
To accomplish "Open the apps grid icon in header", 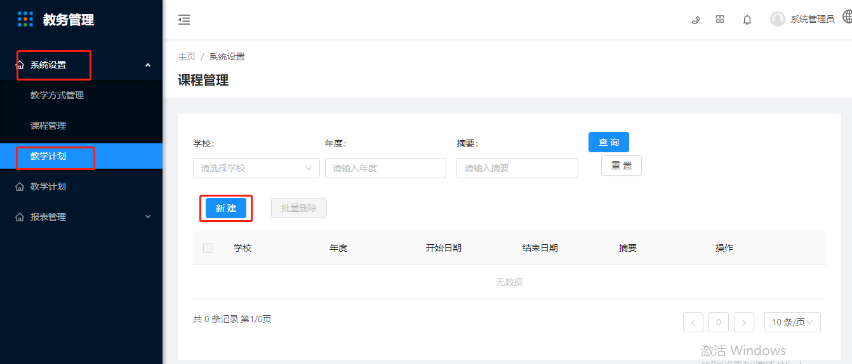I will point(720,19).
